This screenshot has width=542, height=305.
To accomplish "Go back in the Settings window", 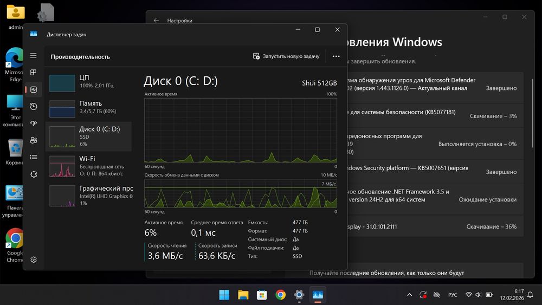I will tap(156, 21).
